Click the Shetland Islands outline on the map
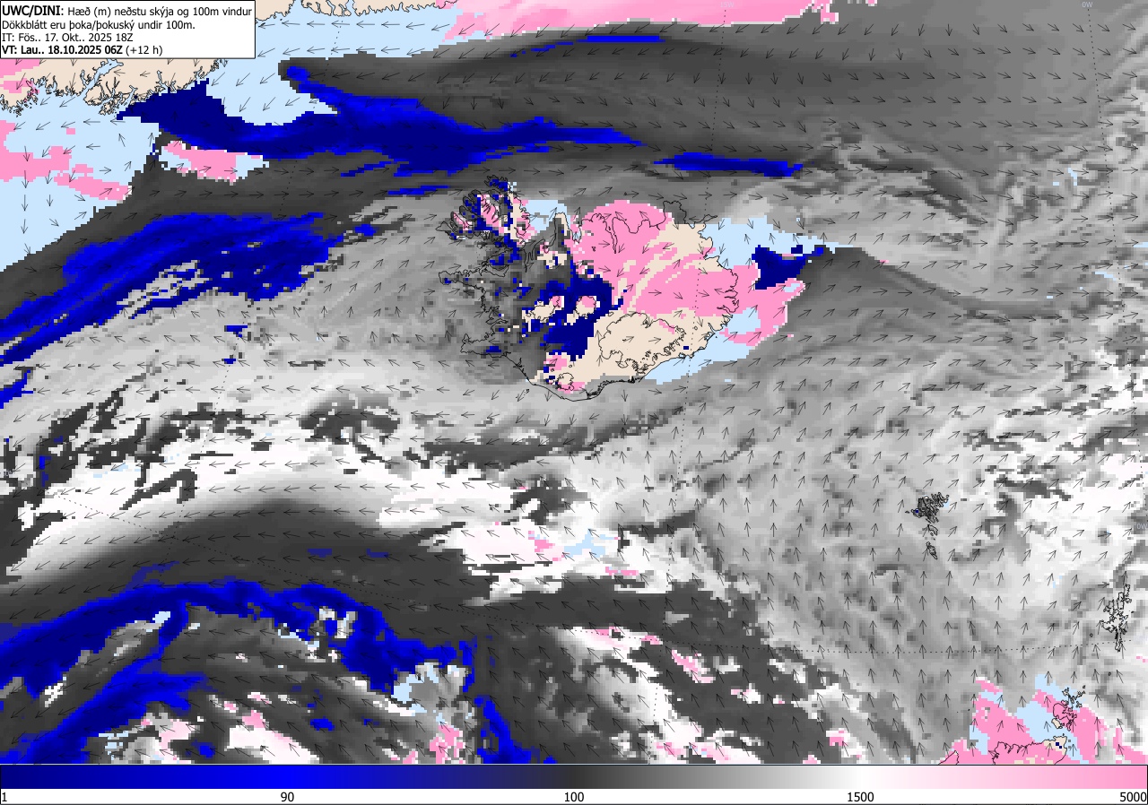The height and width of the screenshot is (805, 1148). 1118,617
